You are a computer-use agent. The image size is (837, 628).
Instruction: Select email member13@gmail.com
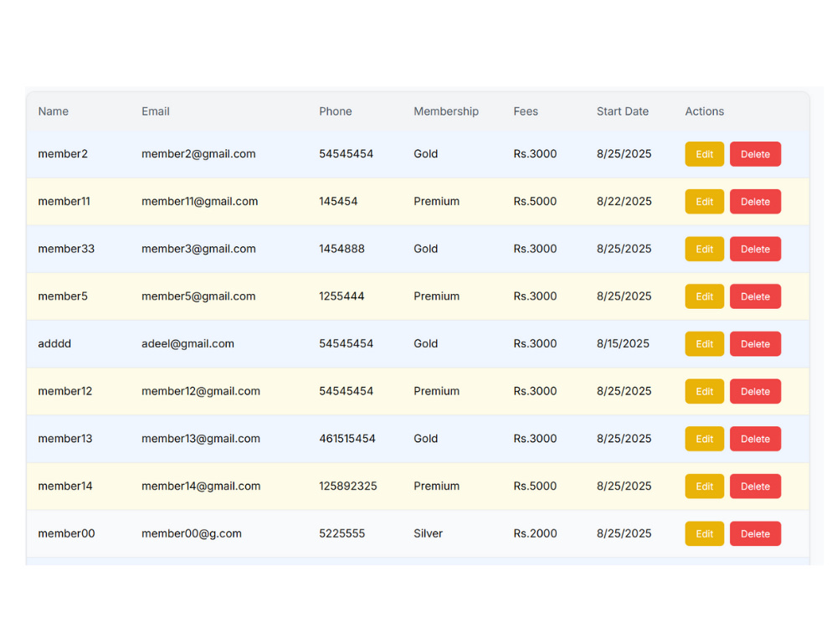point(201,439)
